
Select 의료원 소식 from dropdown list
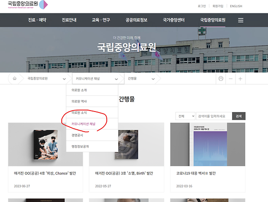pos(92,112)
